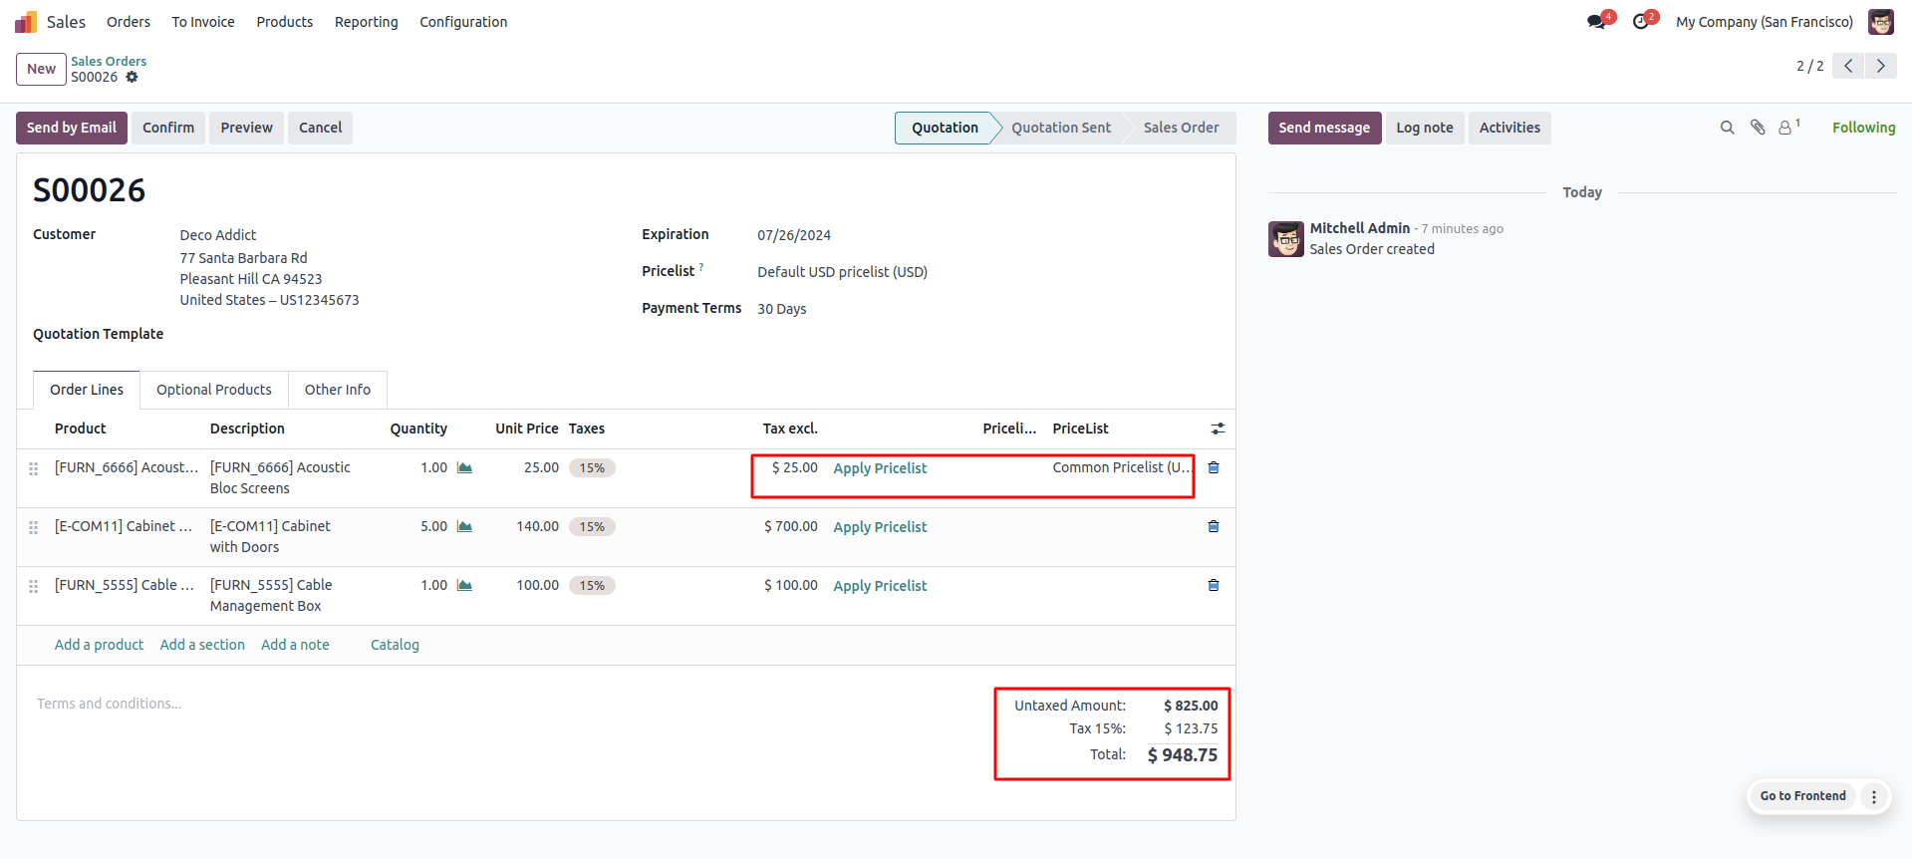Delete the Acoustic Bloc Screens order line
1912x859 pixels.
pyautogui.click(x=1214, y=467)
